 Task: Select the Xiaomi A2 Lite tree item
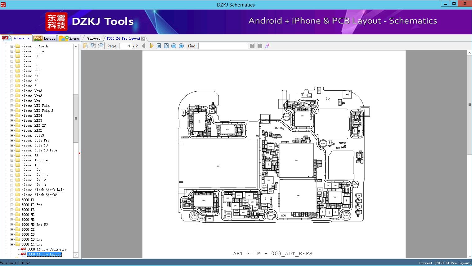[x=34, y=160]
